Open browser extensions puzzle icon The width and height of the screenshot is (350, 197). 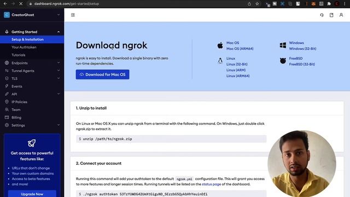(x=329, y=4)
